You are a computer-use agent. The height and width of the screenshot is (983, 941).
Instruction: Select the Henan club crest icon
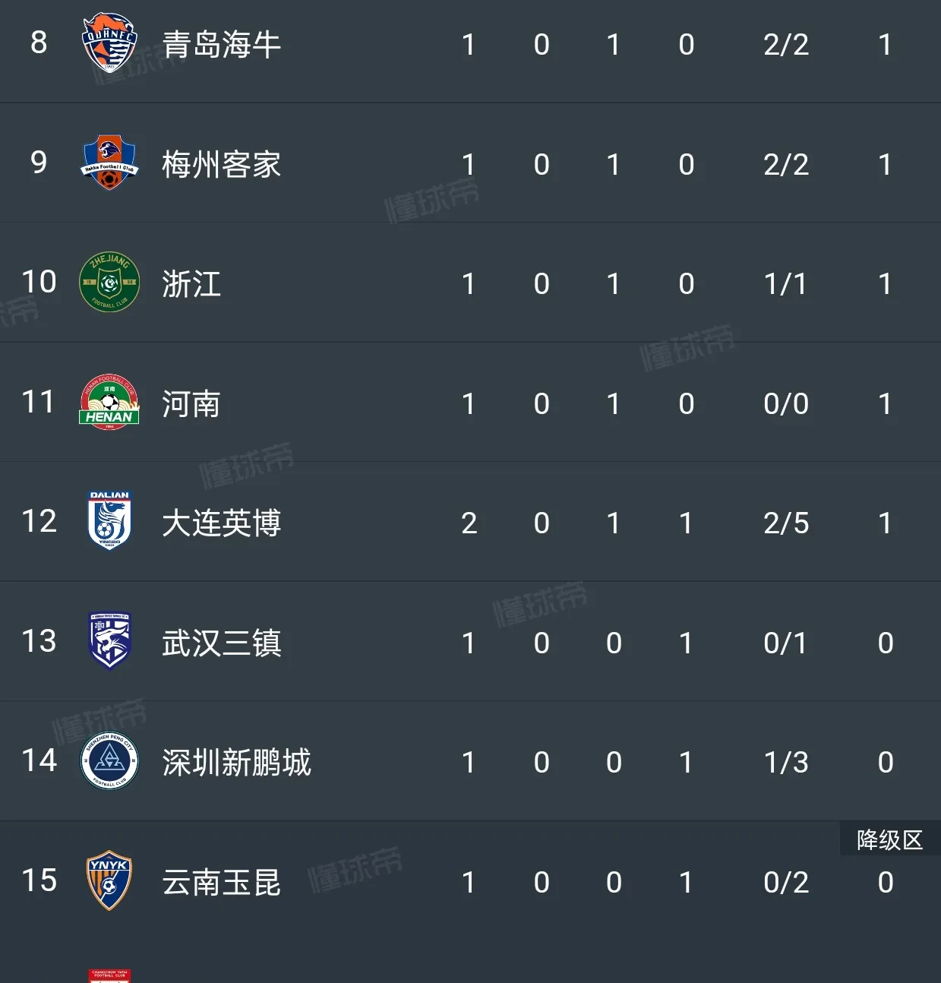point(109,402)
